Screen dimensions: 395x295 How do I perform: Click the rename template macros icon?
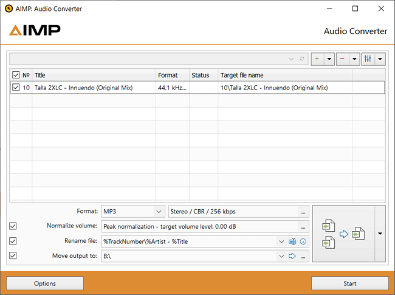292,241
